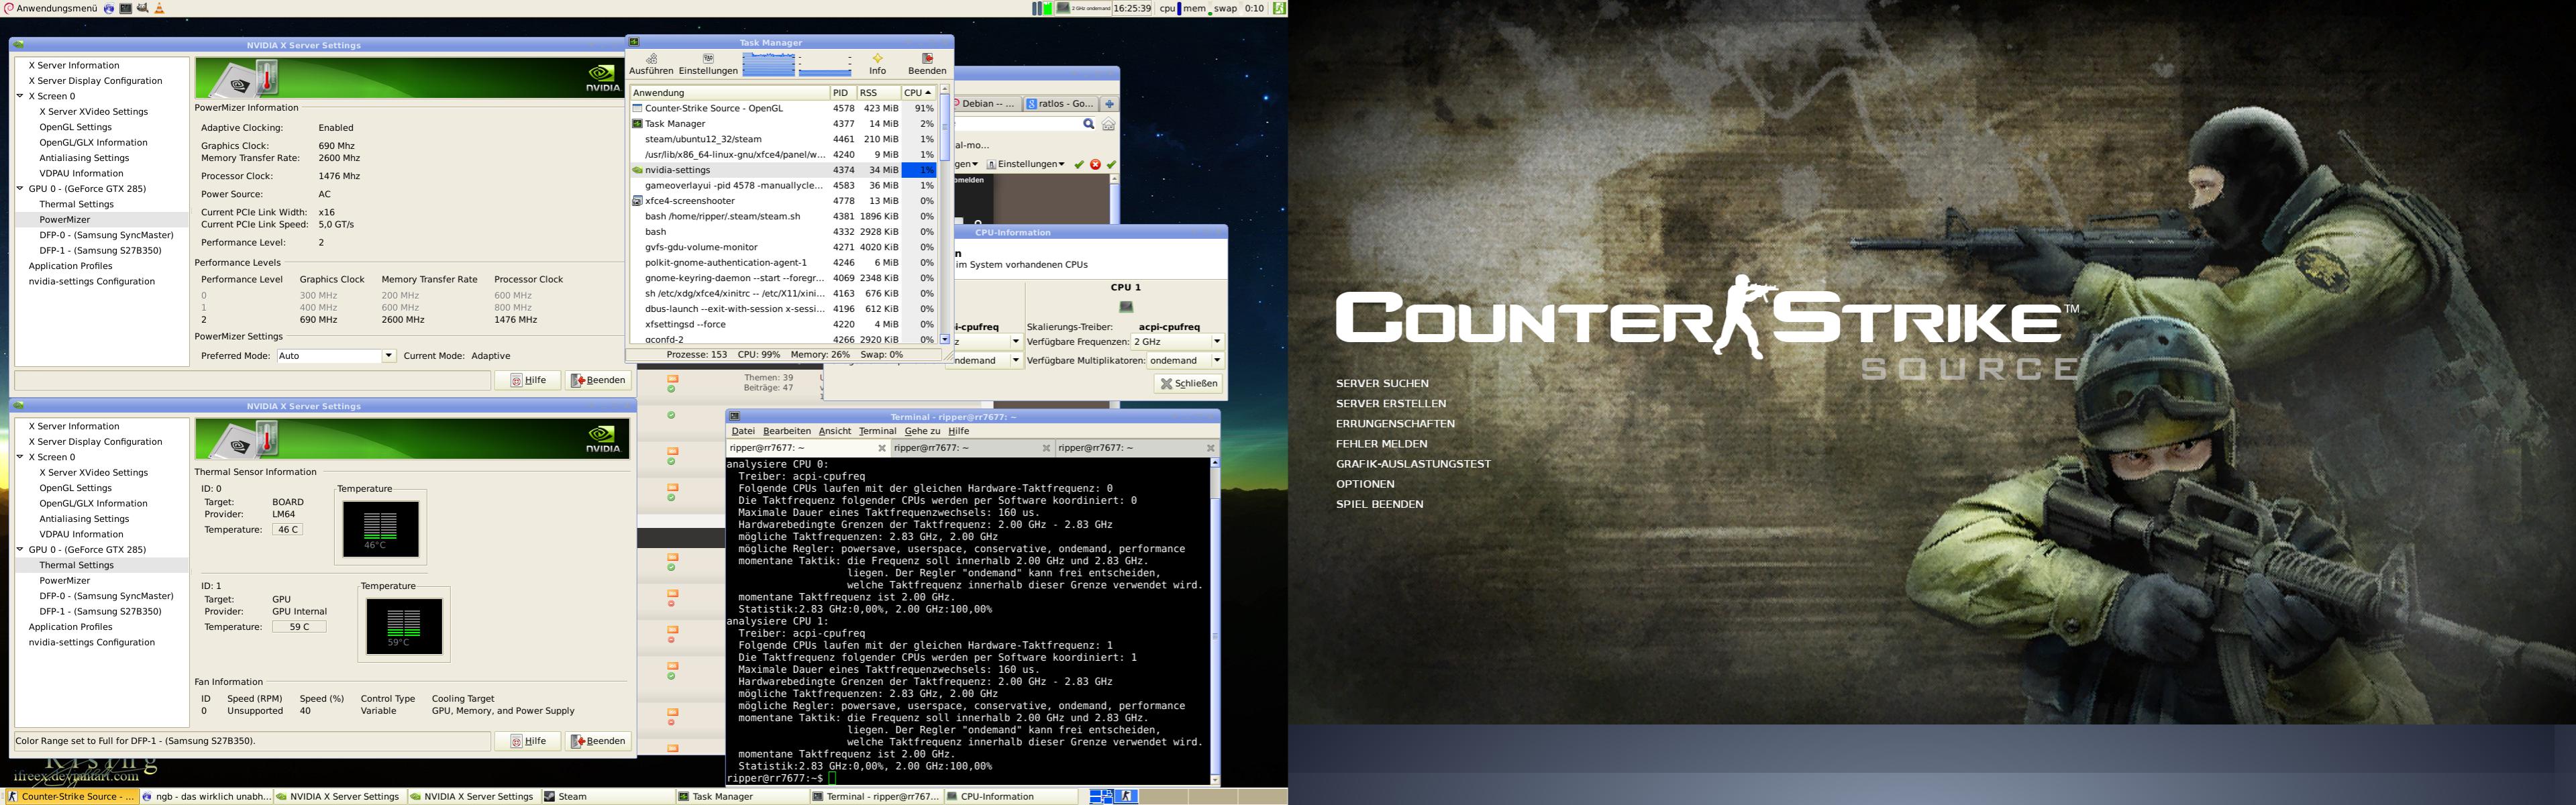Click the Task Manager process list scrollbar
Viewport: 2576px width, 805px height.
(x=944, y=215)
